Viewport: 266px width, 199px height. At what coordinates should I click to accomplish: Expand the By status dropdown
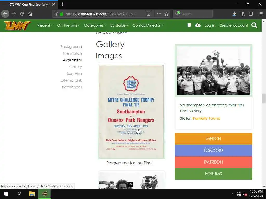(x=119, y=25)
